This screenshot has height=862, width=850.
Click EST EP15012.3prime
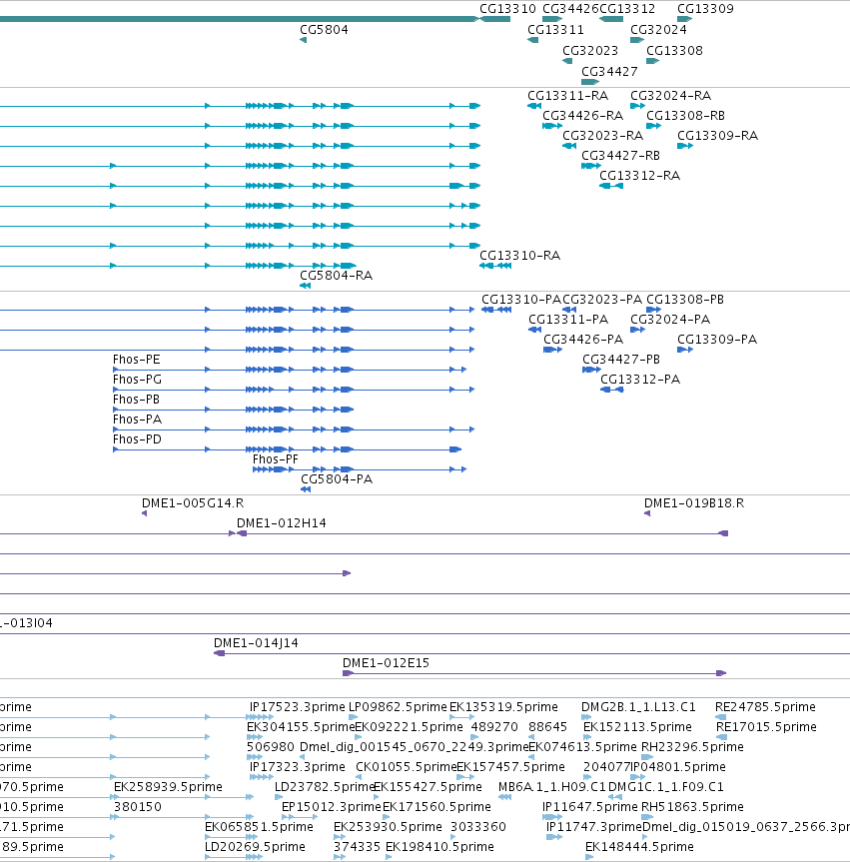pos(331,807)
